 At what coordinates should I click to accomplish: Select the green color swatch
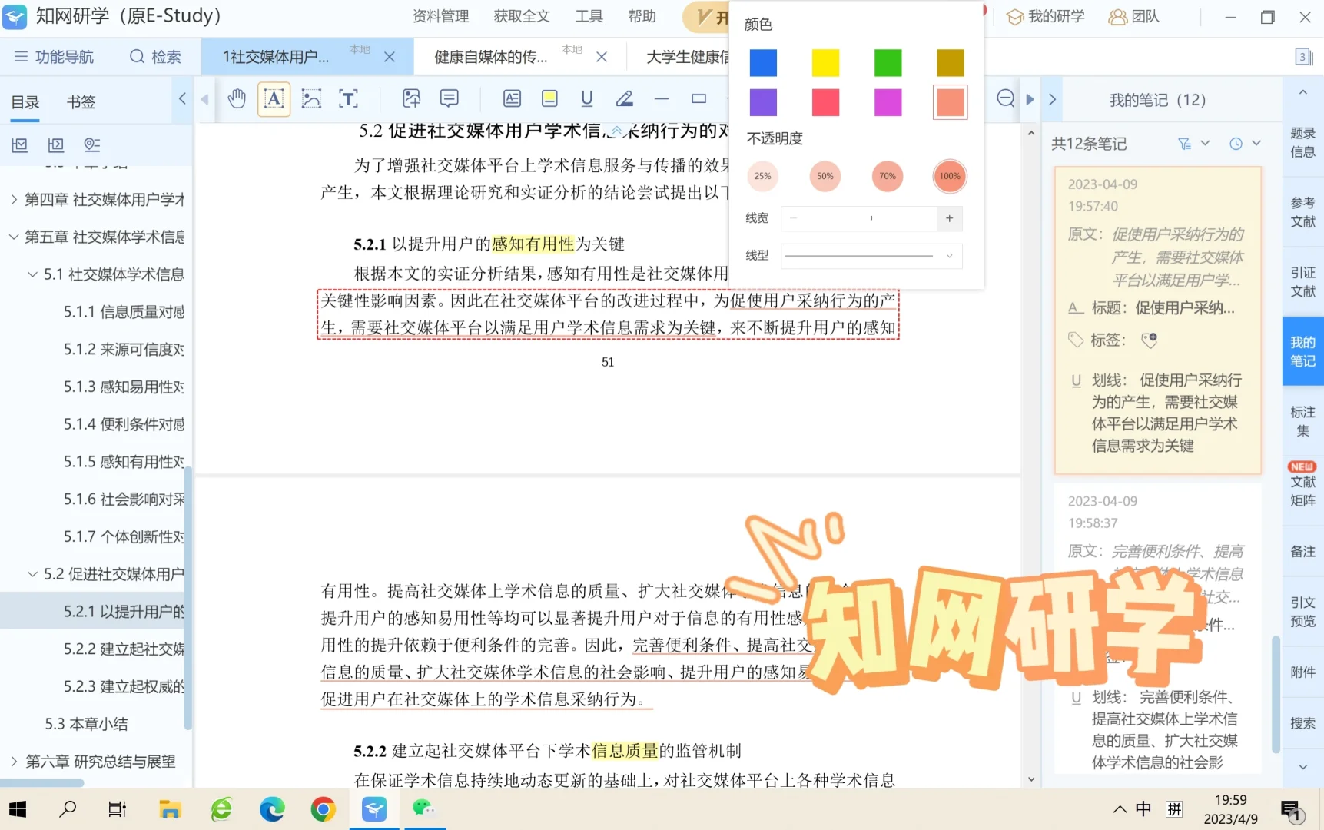pyautogui.click(x=888, y=62)
